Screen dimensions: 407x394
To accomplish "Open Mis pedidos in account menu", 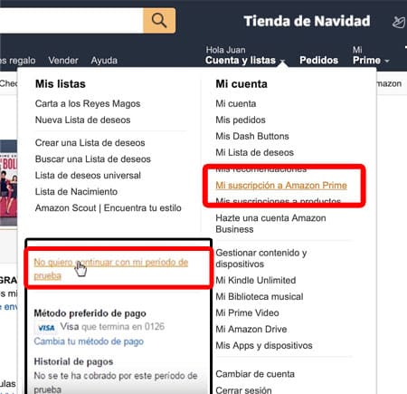I will coord(241,120).
